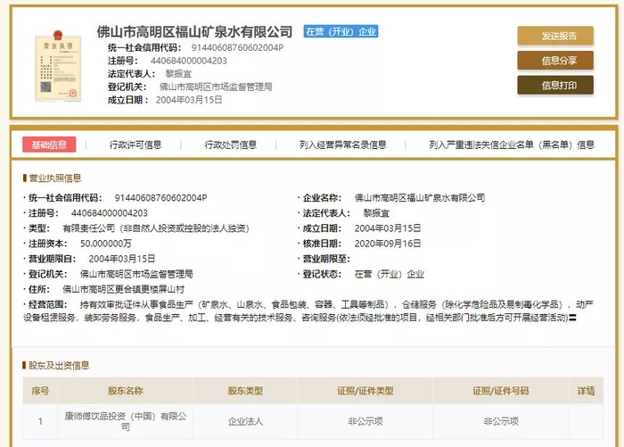Screen dimensions: 624x447
Task: Click 营业期限自 value 2004年03月15日
Action: (122, 259)
